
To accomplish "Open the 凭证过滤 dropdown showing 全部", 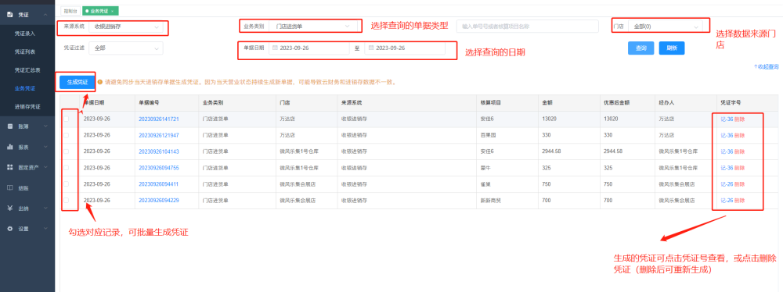I will (x=126, y=48).
